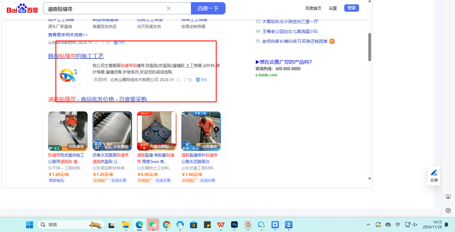This screenshot has height=232, width=455.
Task: Open the 百度首页 link
Action: (x=313, y=8)
